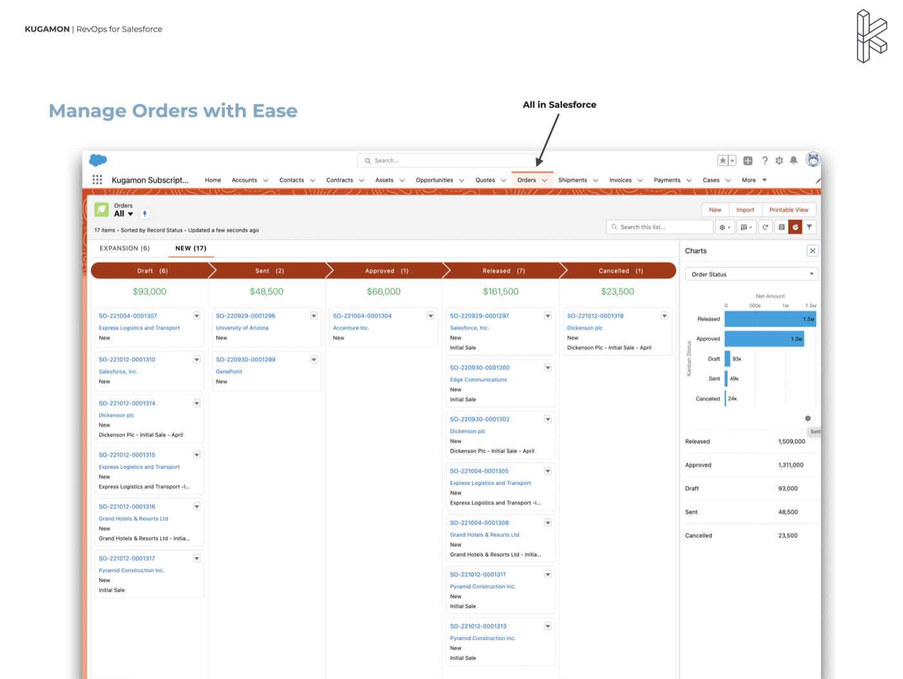Open Salesforce Help with the question mark icon
The image size is (903, 679).
click(x=764, y=160)
